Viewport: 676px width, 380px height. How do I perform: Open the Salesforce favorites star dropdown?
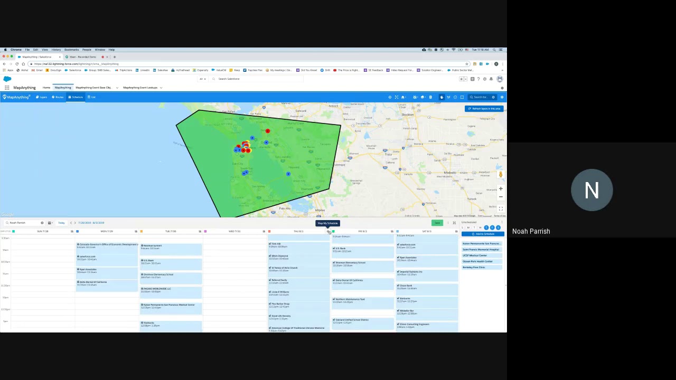(x=465, y=79)
